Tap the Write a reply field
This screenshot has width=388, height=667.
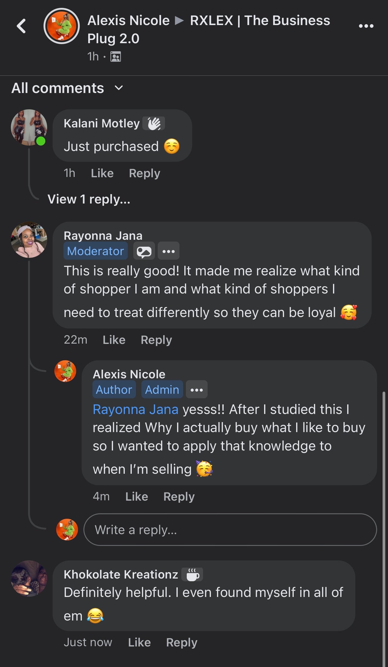click(x=230, y=530)
